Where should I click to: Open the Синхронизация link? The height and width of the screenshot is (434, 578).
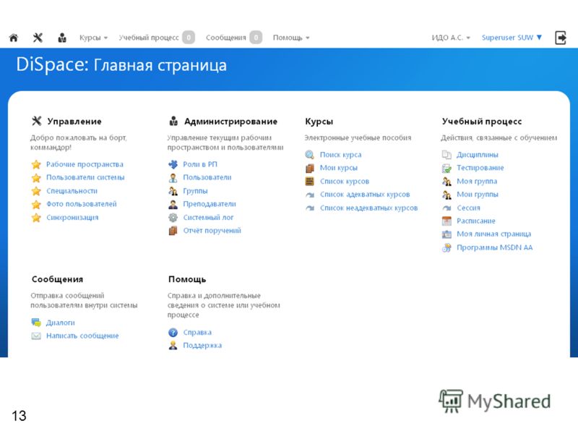point(72,218)
